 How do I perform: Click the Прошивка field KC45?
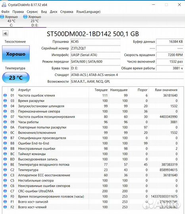click(96, 42)
